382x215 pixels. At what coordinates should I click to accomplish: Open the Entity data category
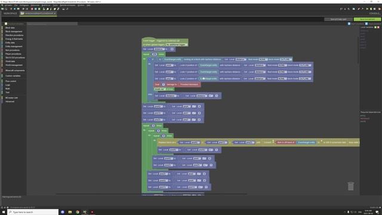10,42
